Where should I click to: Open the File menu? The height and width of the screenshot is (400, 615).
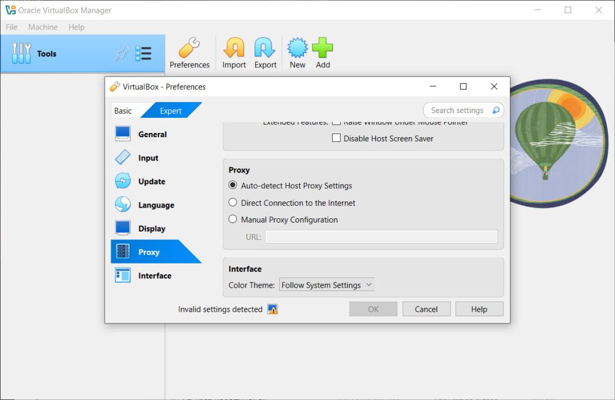point(11,27)
